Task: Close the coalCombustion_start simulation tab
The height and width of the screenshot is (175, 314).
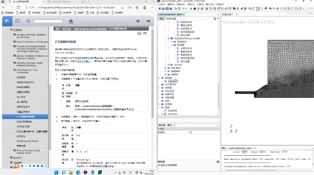Action: pos(183,14)
